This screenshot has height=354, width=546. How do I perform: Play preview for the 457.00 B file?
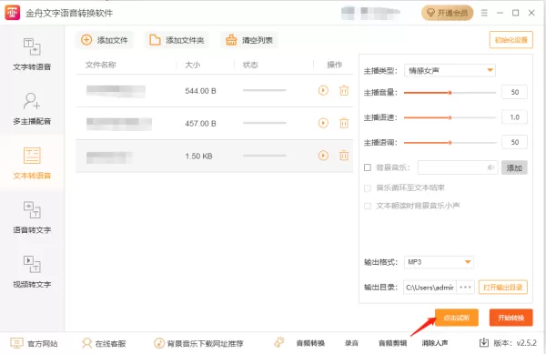[x=323, y=123]
